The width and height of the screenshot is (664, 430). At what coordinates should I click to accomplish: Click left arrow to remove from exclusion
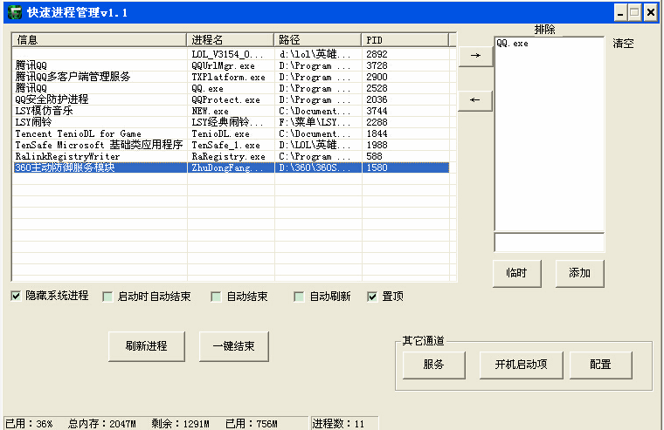[x=475, y=100]
